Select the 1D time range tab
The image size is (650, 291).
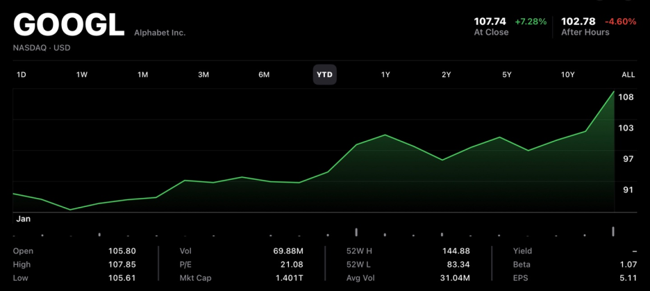click(21, 75)
